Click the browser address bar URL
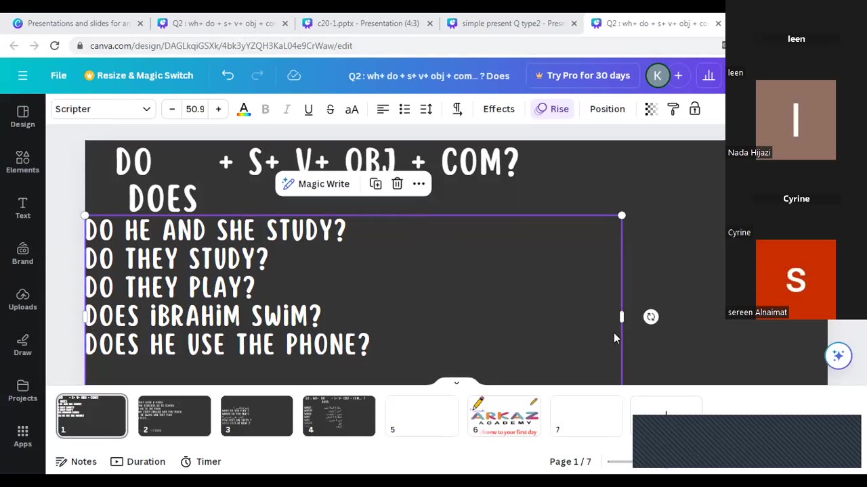 pyautogui.click(x=221, y=46)
